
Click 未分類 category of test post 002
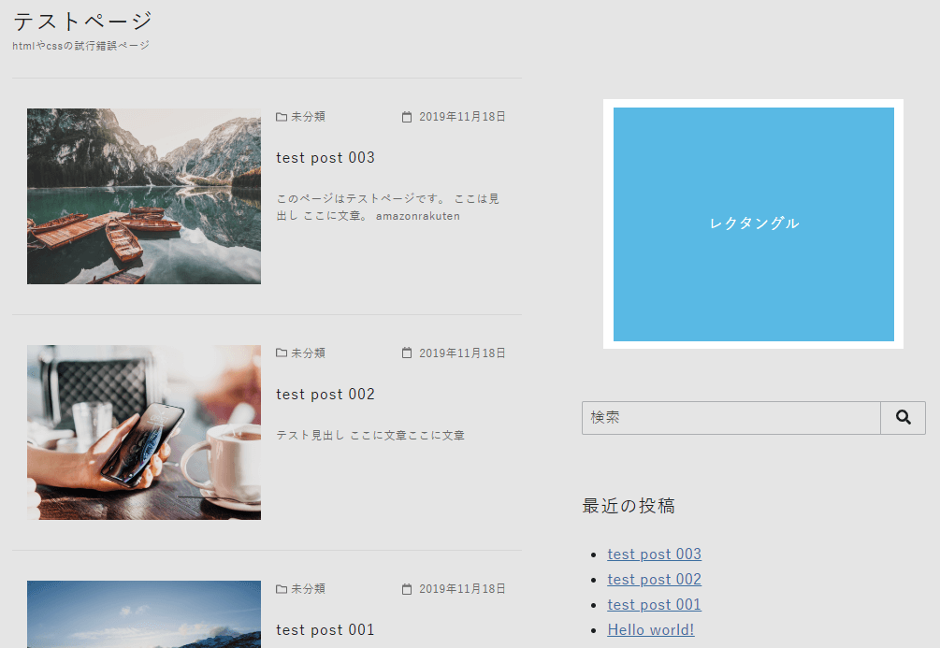point(308,353)
